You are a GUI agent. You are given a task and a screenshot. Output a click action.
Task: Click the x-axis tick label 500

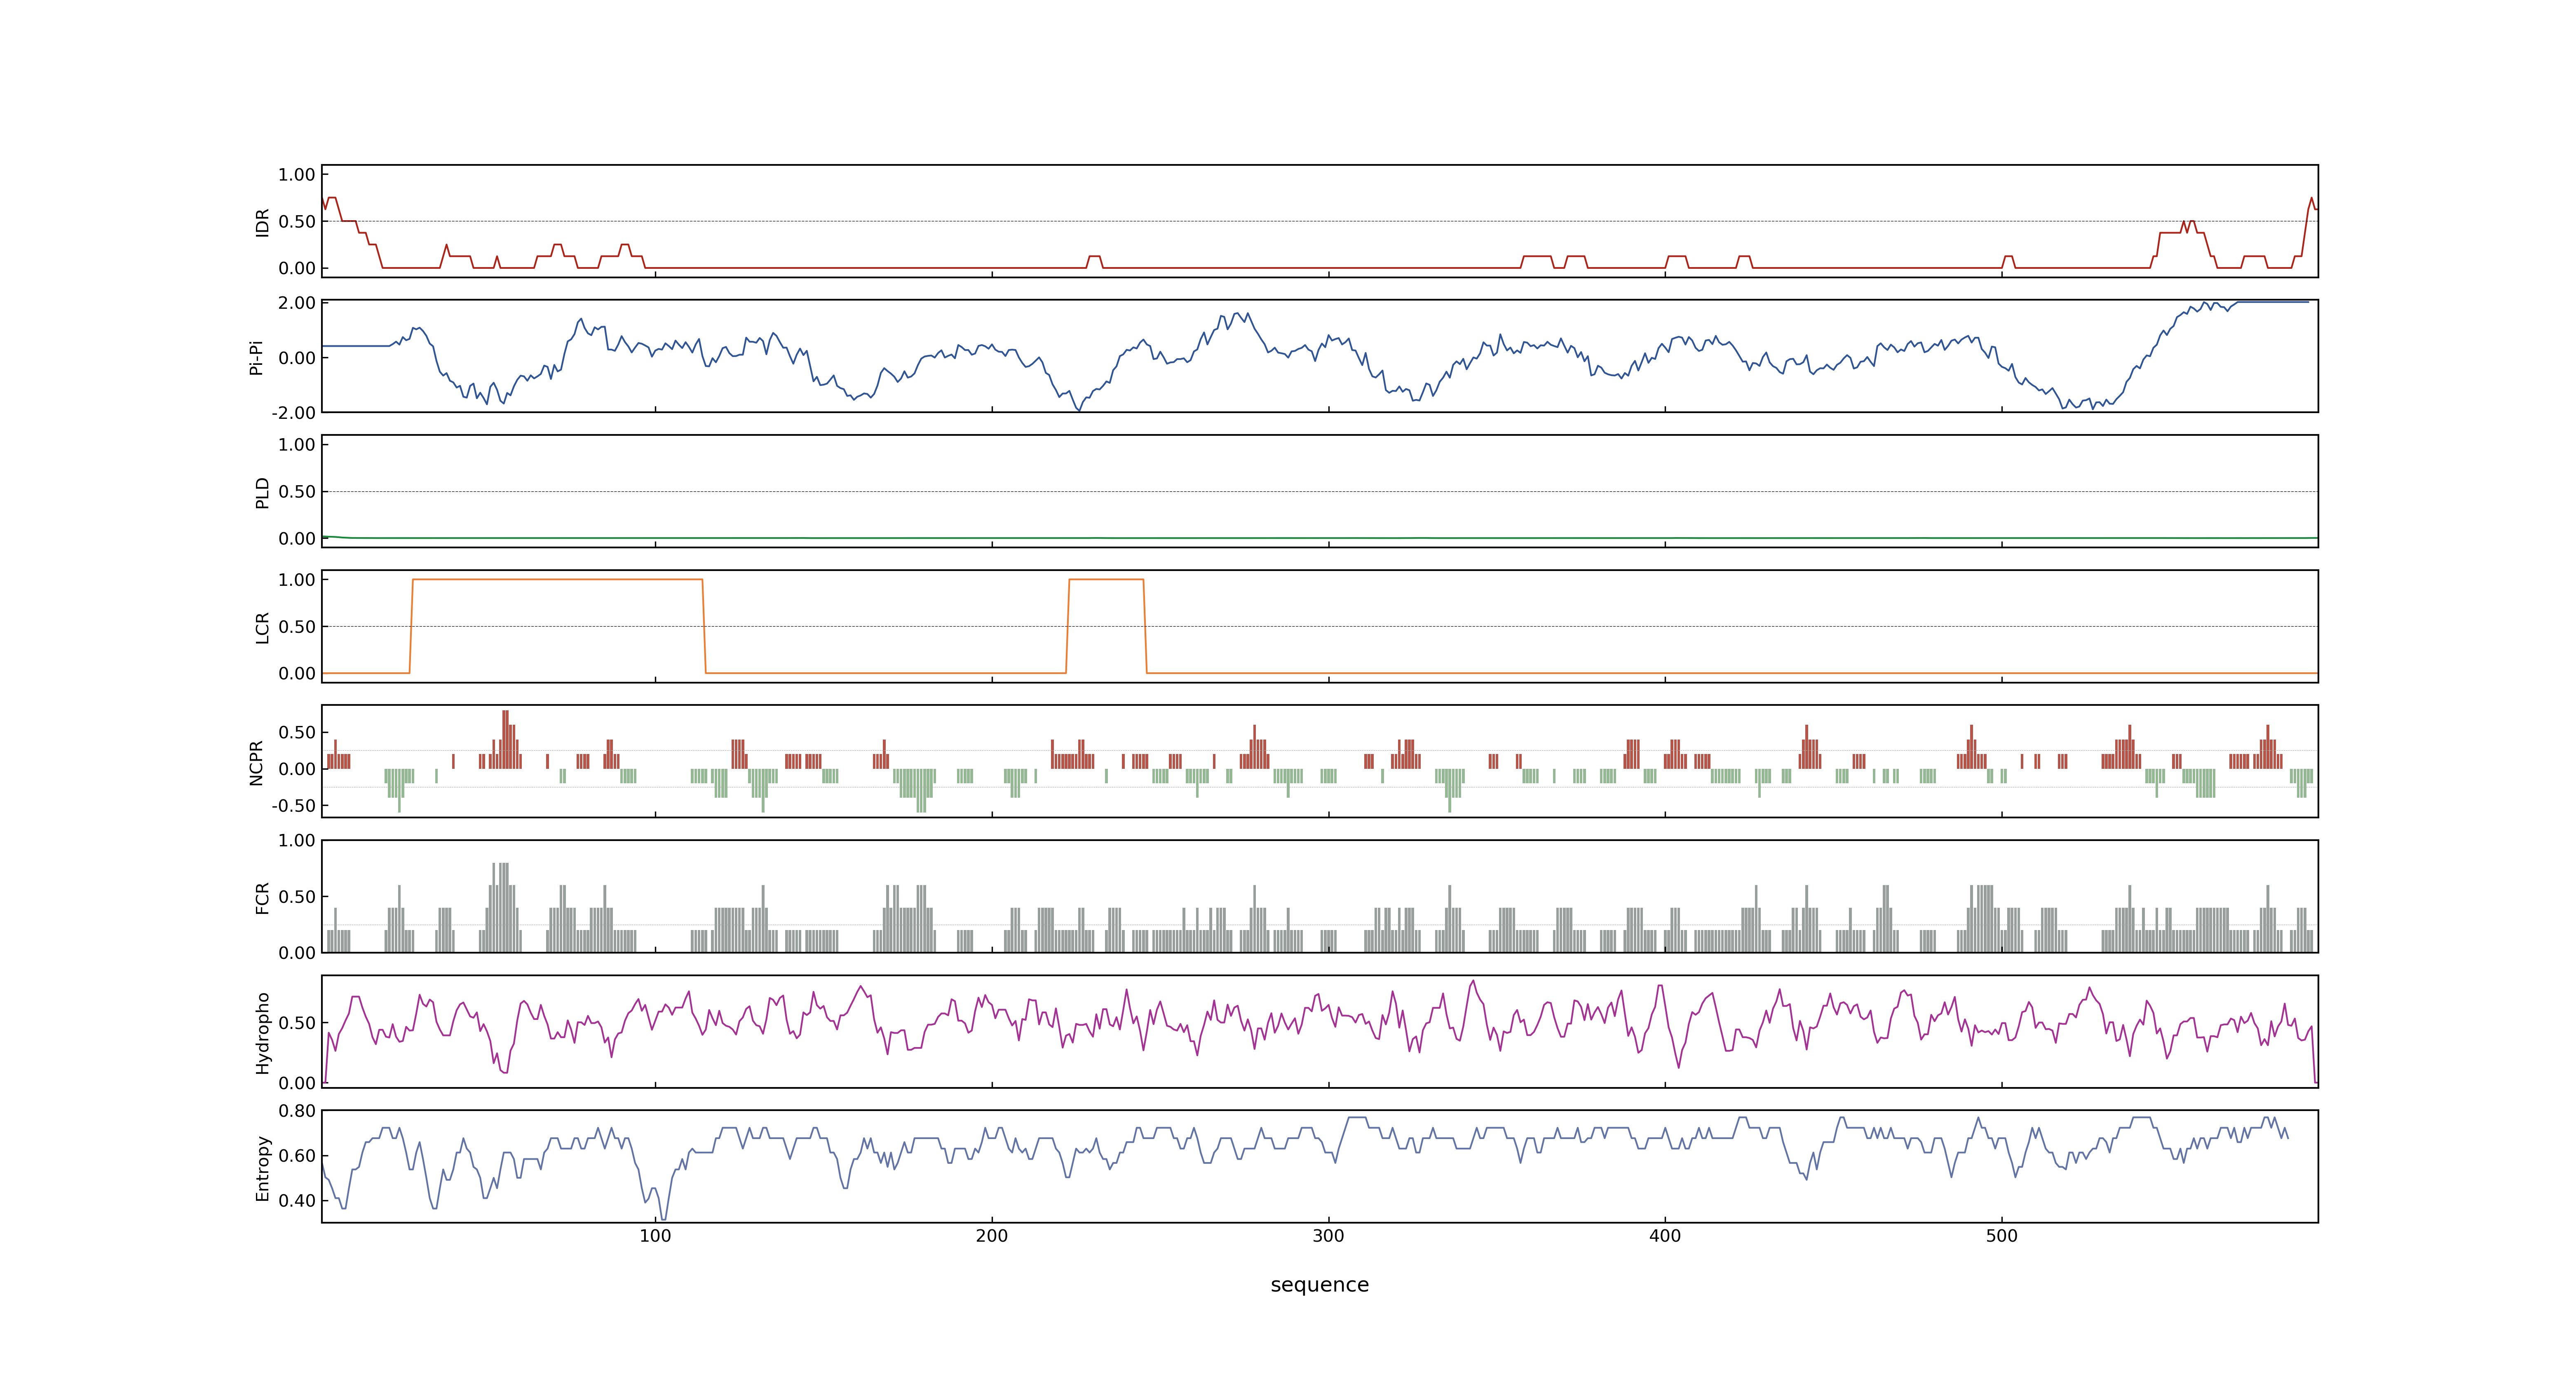pos(2002,1236)
